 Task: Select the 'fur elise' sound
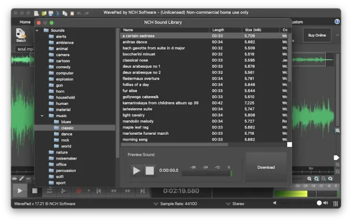(204, 91)
